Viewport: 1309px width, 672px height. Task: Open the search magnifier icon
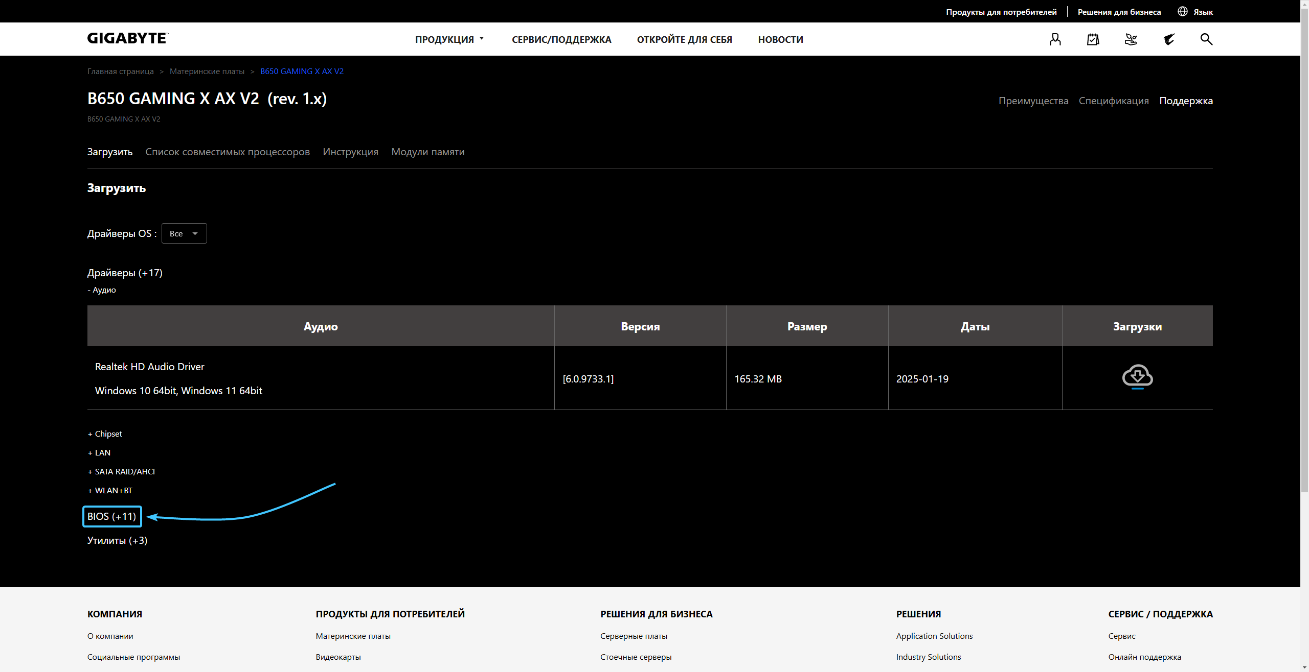[1206, 39]
